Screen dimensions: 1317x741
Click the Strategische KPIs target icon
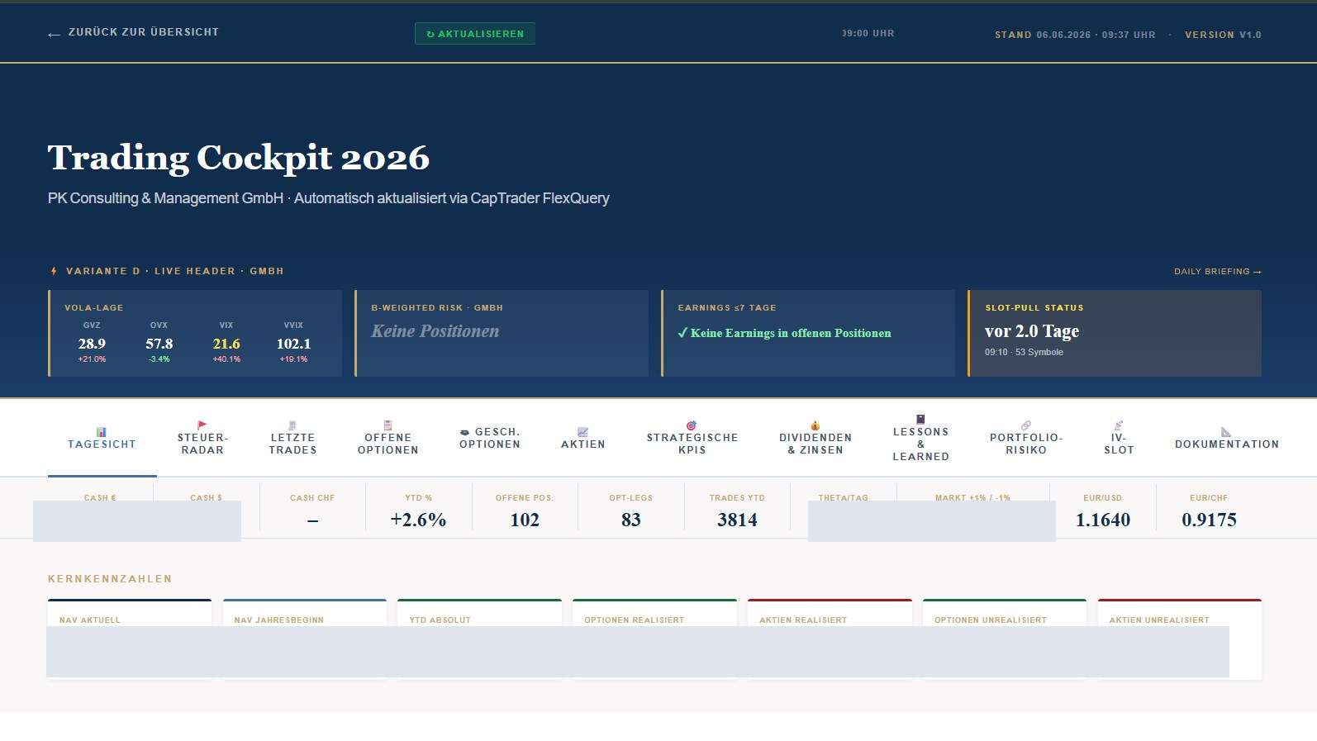(x=692, y=425)
